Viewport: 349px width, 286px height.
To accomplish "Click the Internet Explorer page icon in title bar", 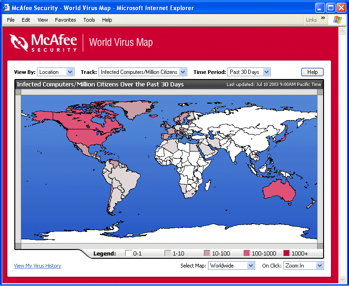I will (x=6, y=8).
